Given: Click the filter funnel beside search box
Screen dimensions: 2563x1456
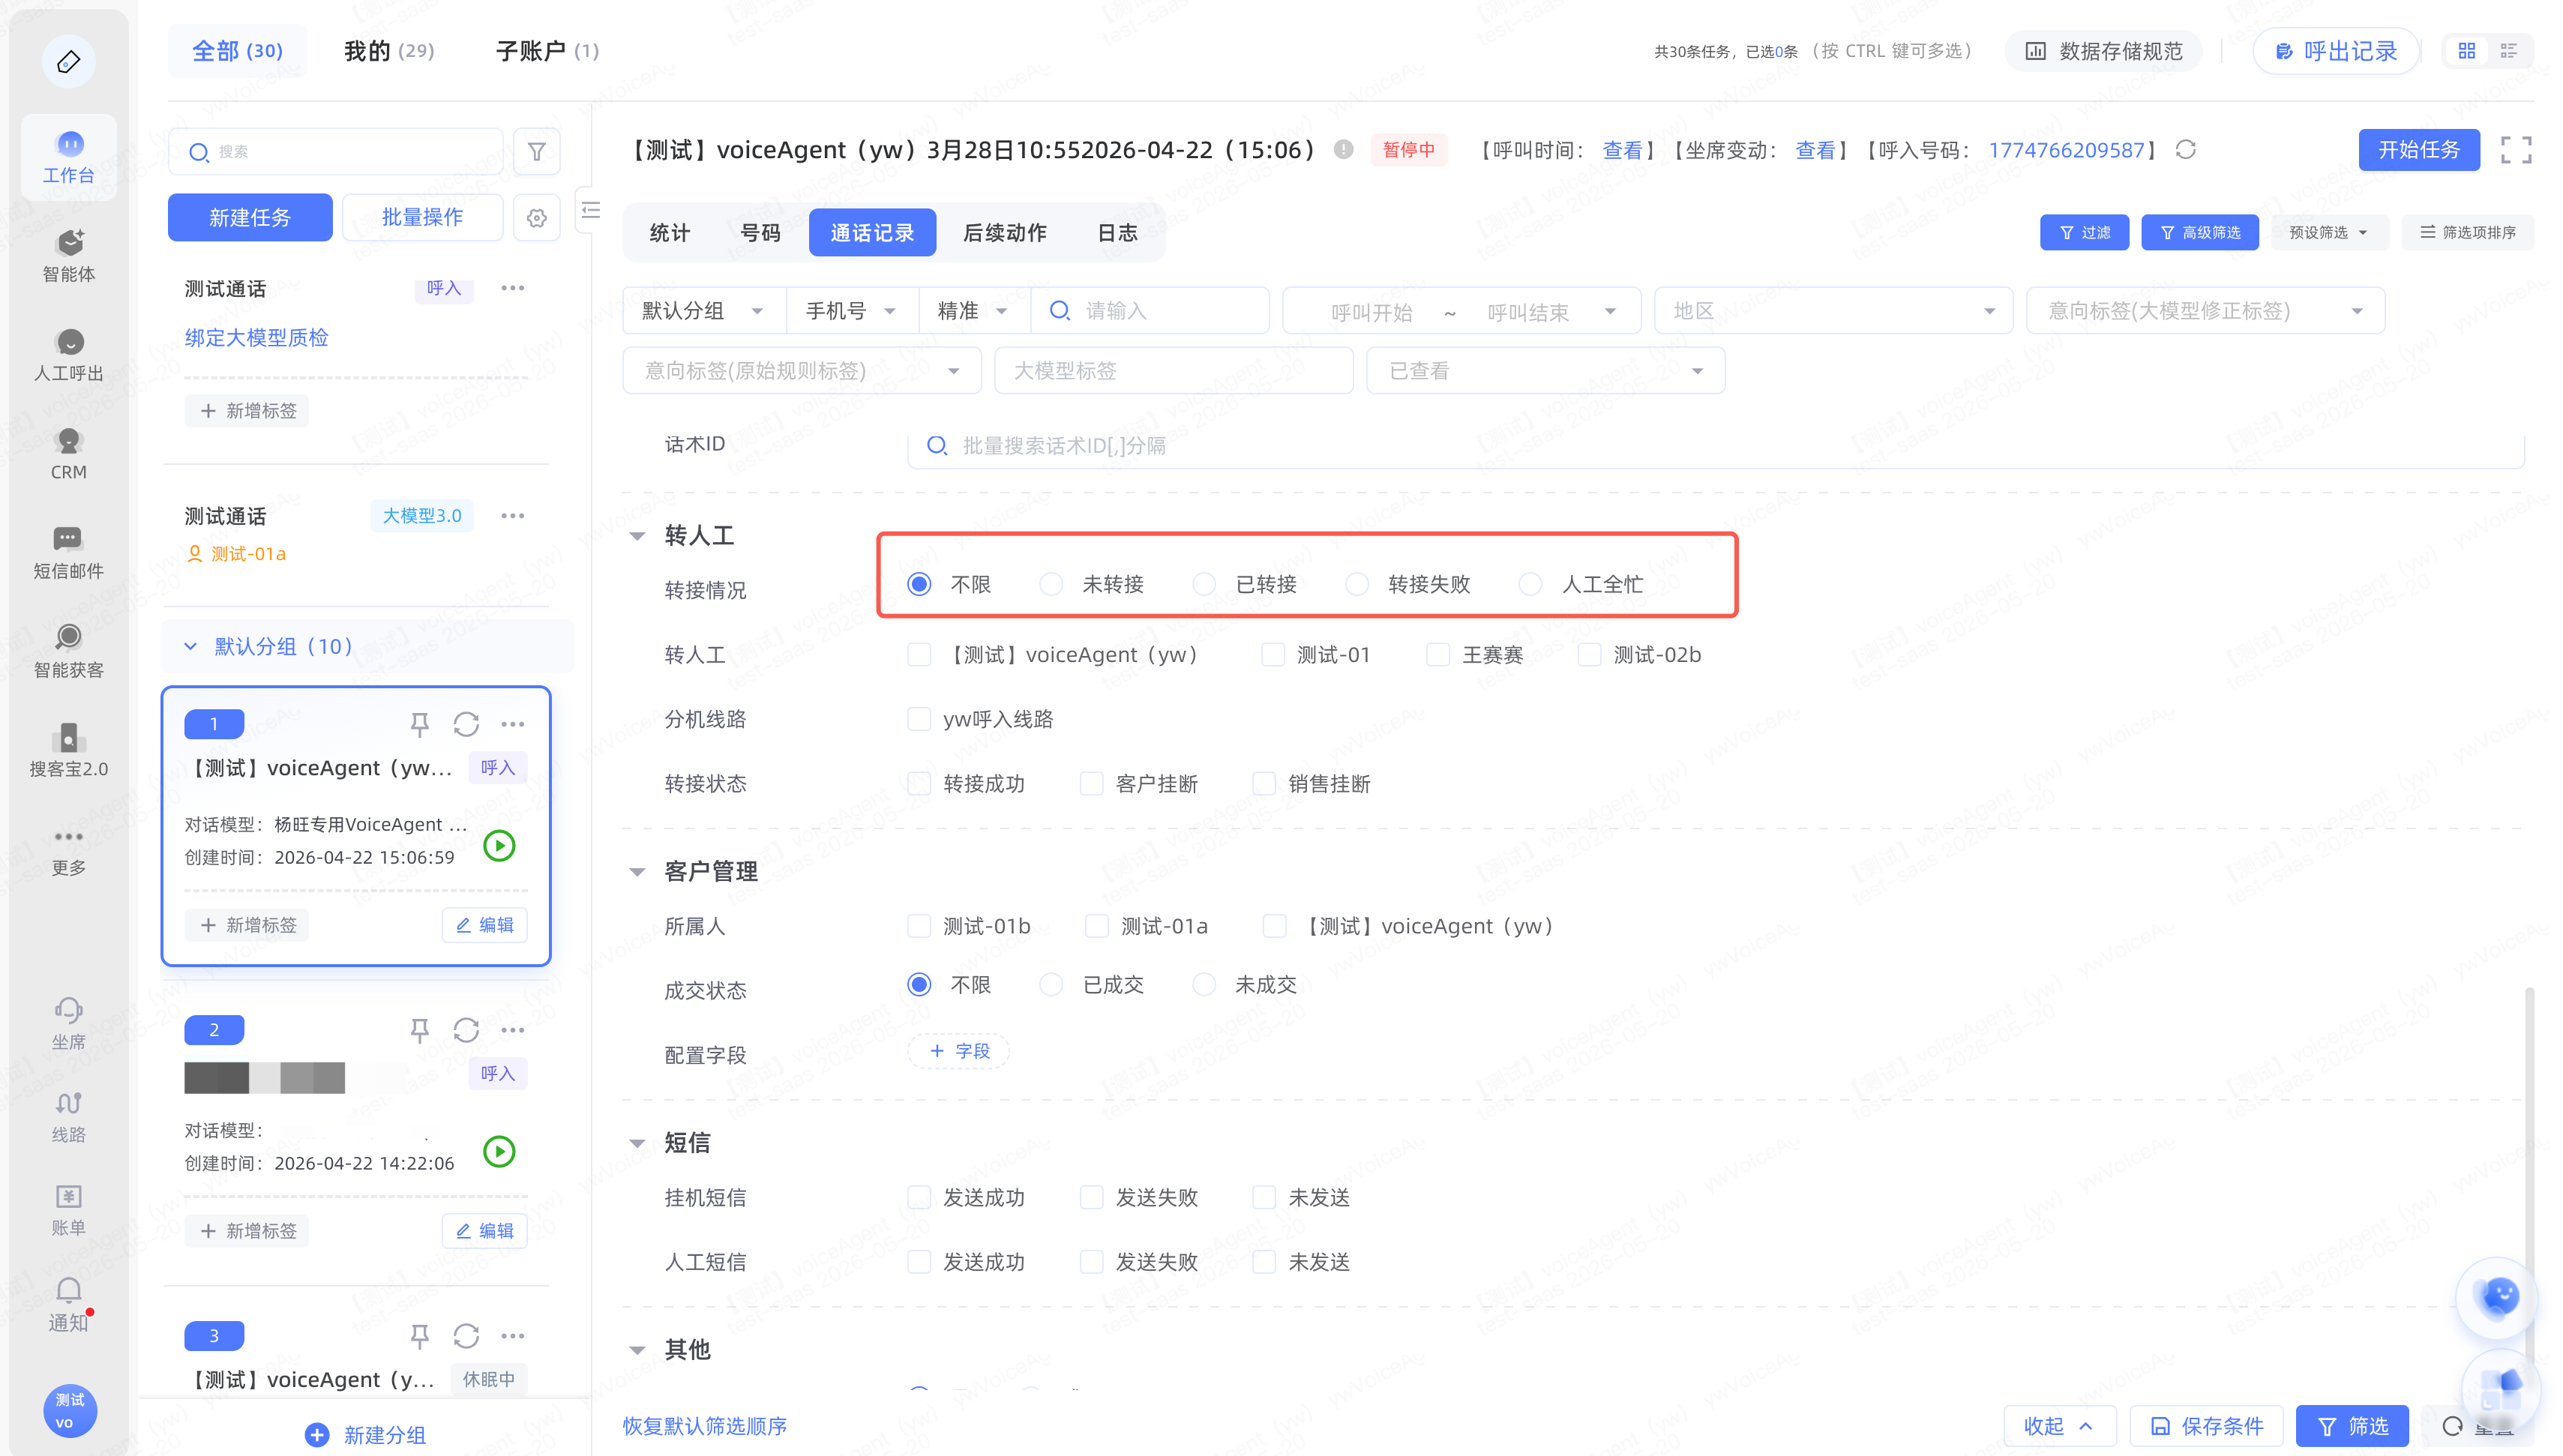Looking at the screenshot, I should 536,152.
